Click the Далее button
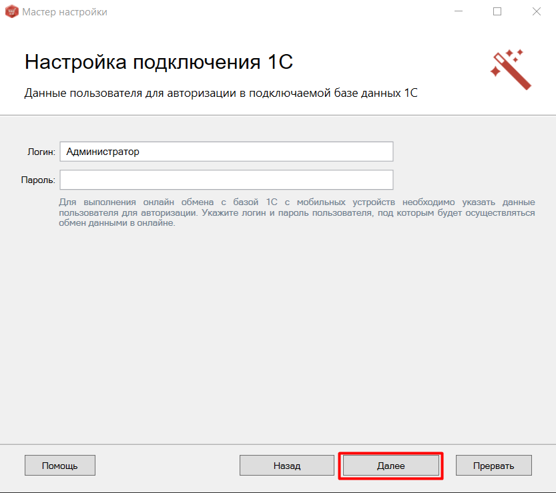Viewport: 556px width, 493px height. tap(390, 466)
